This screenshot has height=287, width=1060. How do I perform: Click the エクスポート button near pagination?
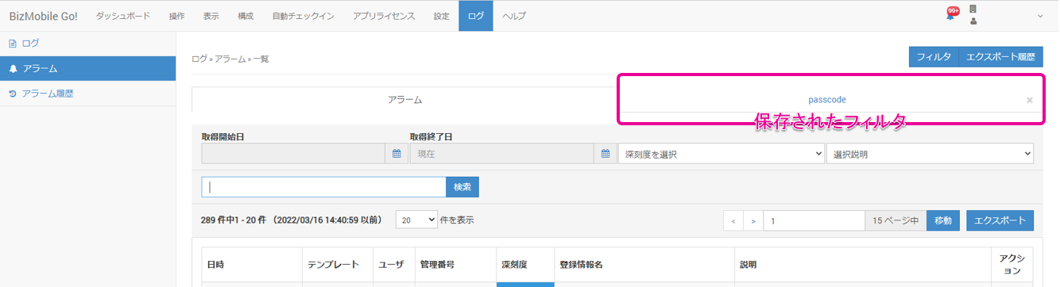[1000, 220]
